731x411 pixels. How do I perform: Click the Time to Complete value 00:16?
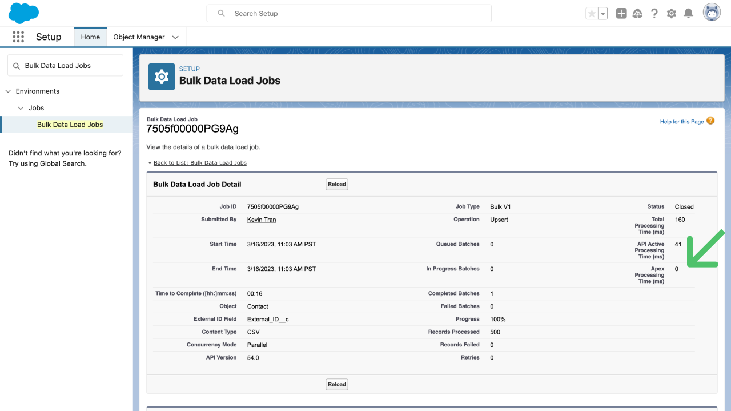(255, 293)
